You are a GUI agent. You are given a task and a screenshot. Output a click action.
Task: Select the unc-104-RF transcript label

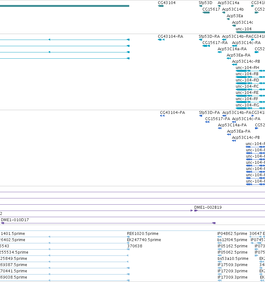pos(247,99)
